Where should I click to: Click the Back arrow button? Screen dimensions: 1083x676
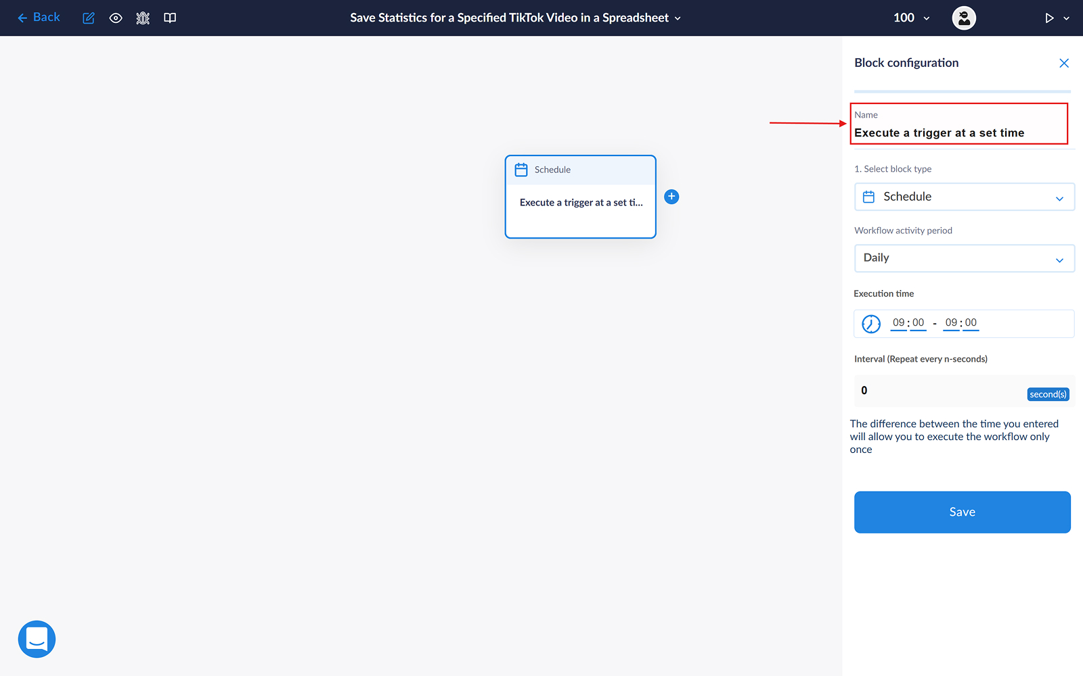[39, 18]
